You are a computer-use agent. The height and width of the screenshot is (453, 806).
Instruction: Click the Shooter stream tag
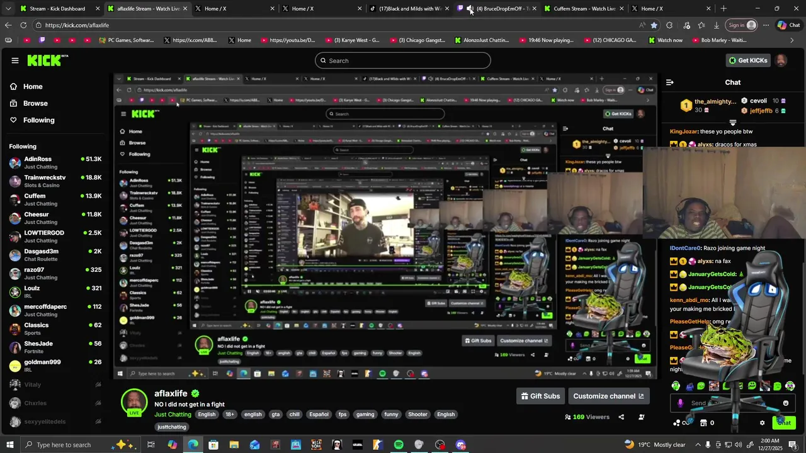point(417,415)
